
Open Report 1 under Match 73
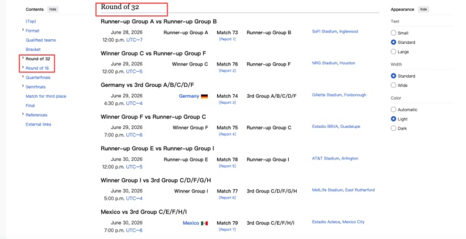(x=227, y=39)
